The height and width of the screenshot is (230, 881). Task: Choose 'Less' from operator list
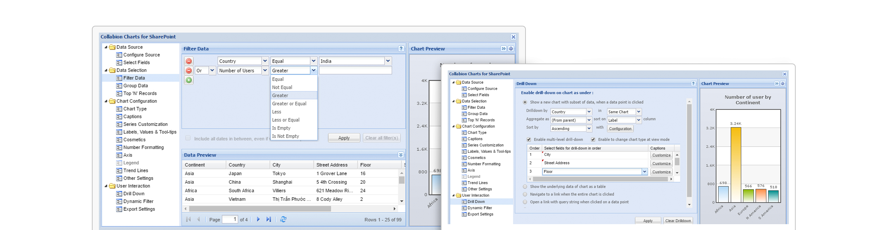pos(294,112)
